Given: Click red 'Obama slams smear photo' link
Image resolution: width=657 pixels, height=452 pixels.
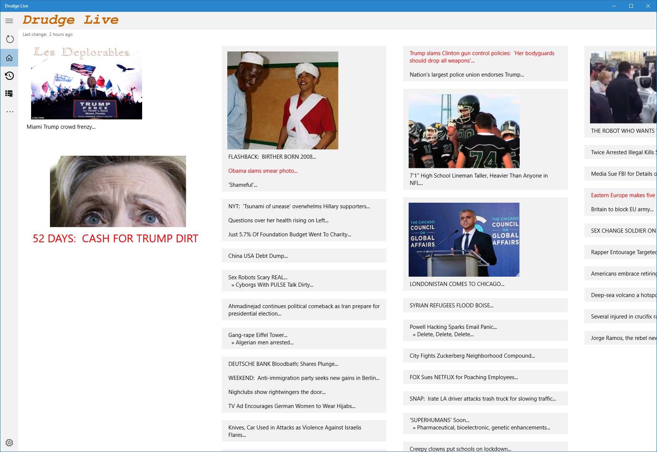Looking at the screenshot, I should pos(263,171).
